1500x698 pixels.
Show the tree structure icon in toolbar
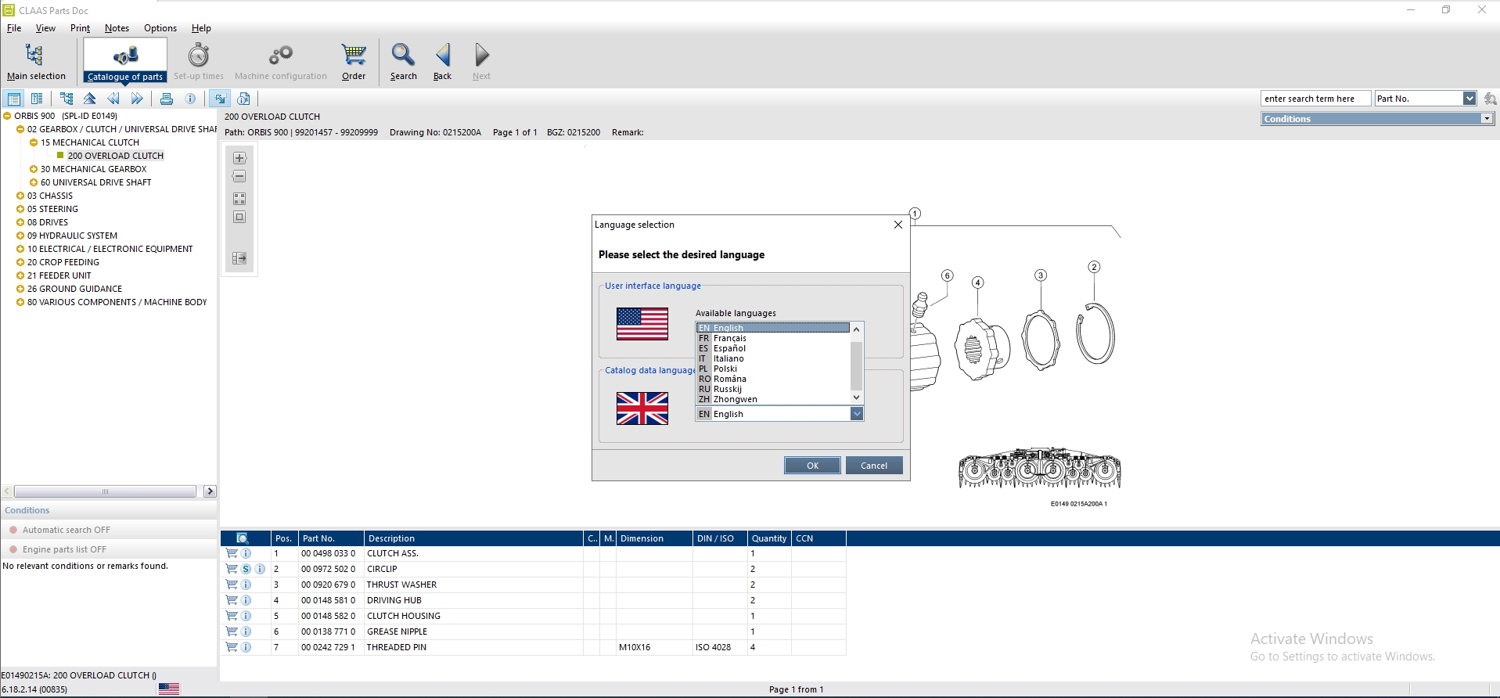pos(67,99)
